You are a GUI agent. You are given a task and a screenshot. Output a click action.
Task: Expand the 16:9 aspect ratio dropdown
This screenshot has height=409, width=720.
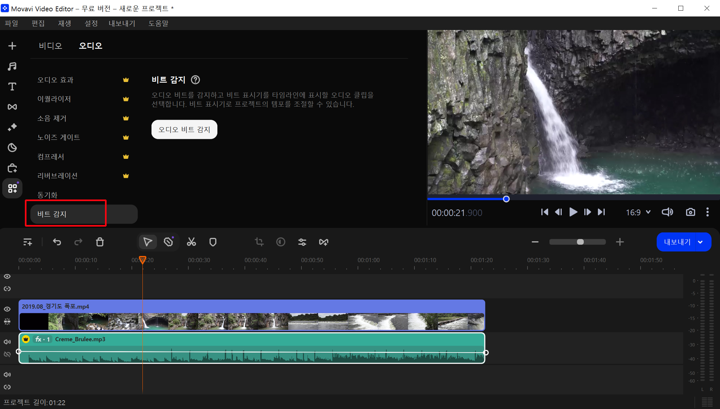[638, 212]
